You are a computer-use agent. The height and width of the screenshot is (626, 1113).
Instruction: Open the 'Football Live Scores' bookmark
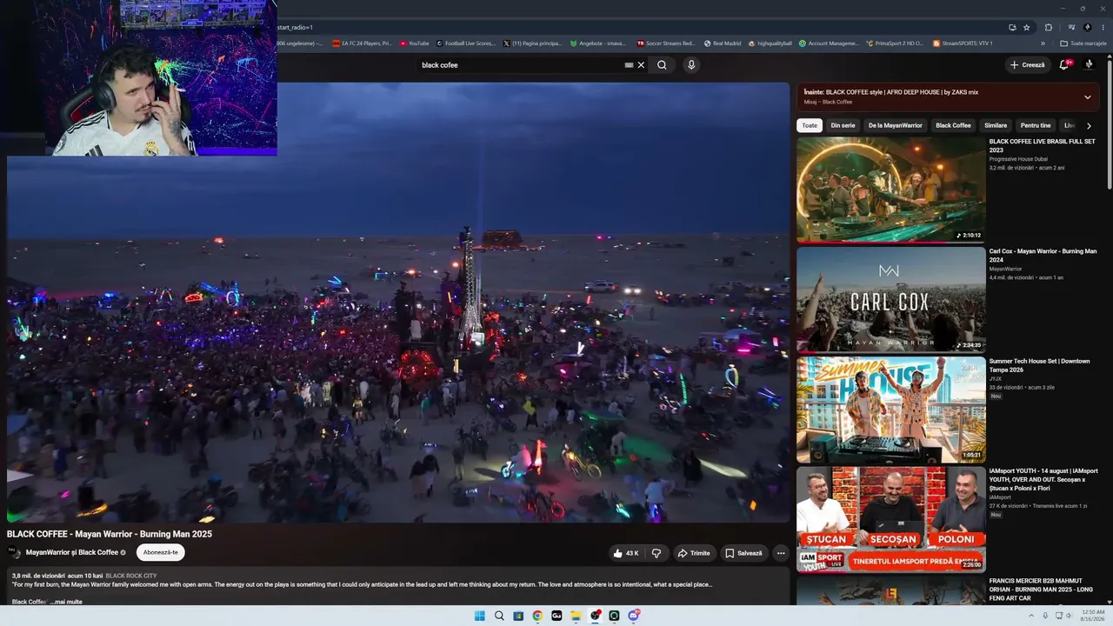click(465, 43)
